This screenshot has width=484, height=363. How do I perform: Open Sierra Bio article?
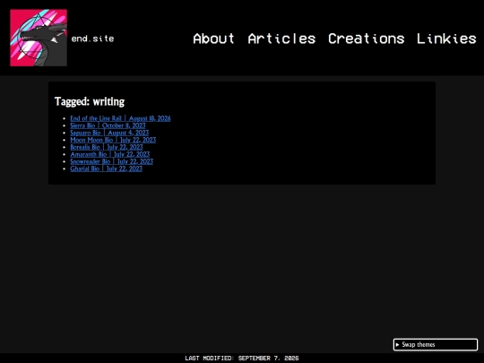pos(108,125)
